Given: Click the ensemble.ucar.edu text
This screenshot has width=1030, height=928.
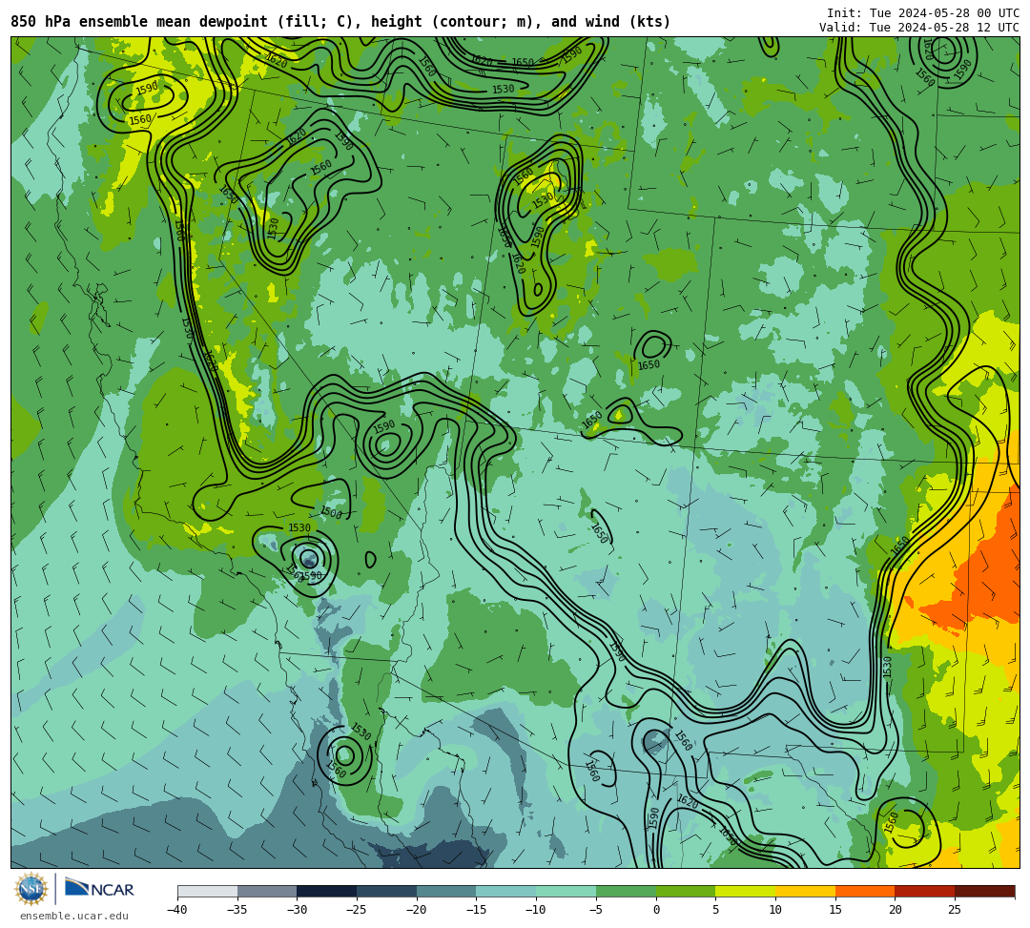Looking at the screenshot, I should pos(74,917).
